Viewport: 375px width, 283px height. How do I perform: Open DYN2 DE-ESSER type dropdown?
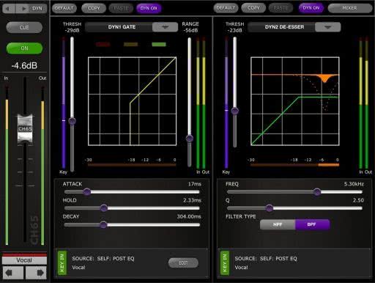tap(327, 27)
